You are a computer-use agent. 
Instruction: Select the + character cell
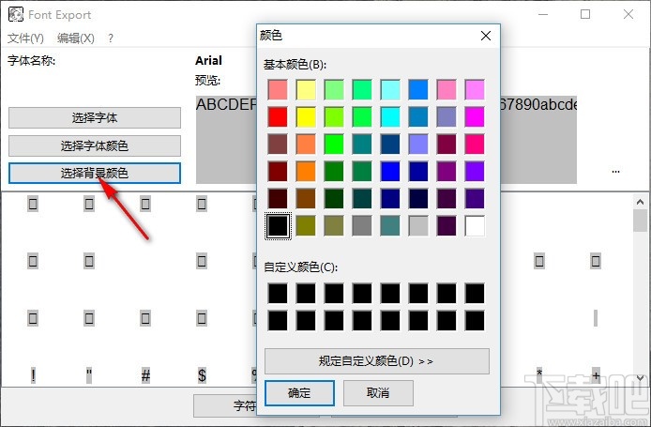point(596,375)
